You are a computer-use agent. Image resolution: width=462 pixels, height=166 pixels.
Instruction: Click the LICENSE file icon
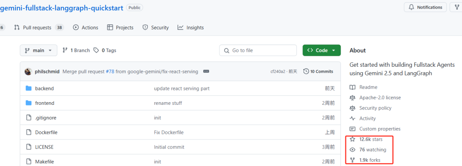[29, 147]
